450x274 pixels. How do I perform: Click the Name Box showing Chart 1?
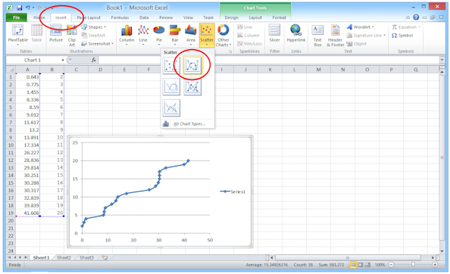33,61
